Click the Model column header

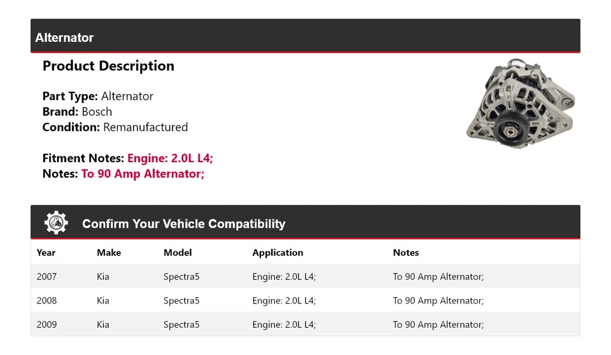178,253
